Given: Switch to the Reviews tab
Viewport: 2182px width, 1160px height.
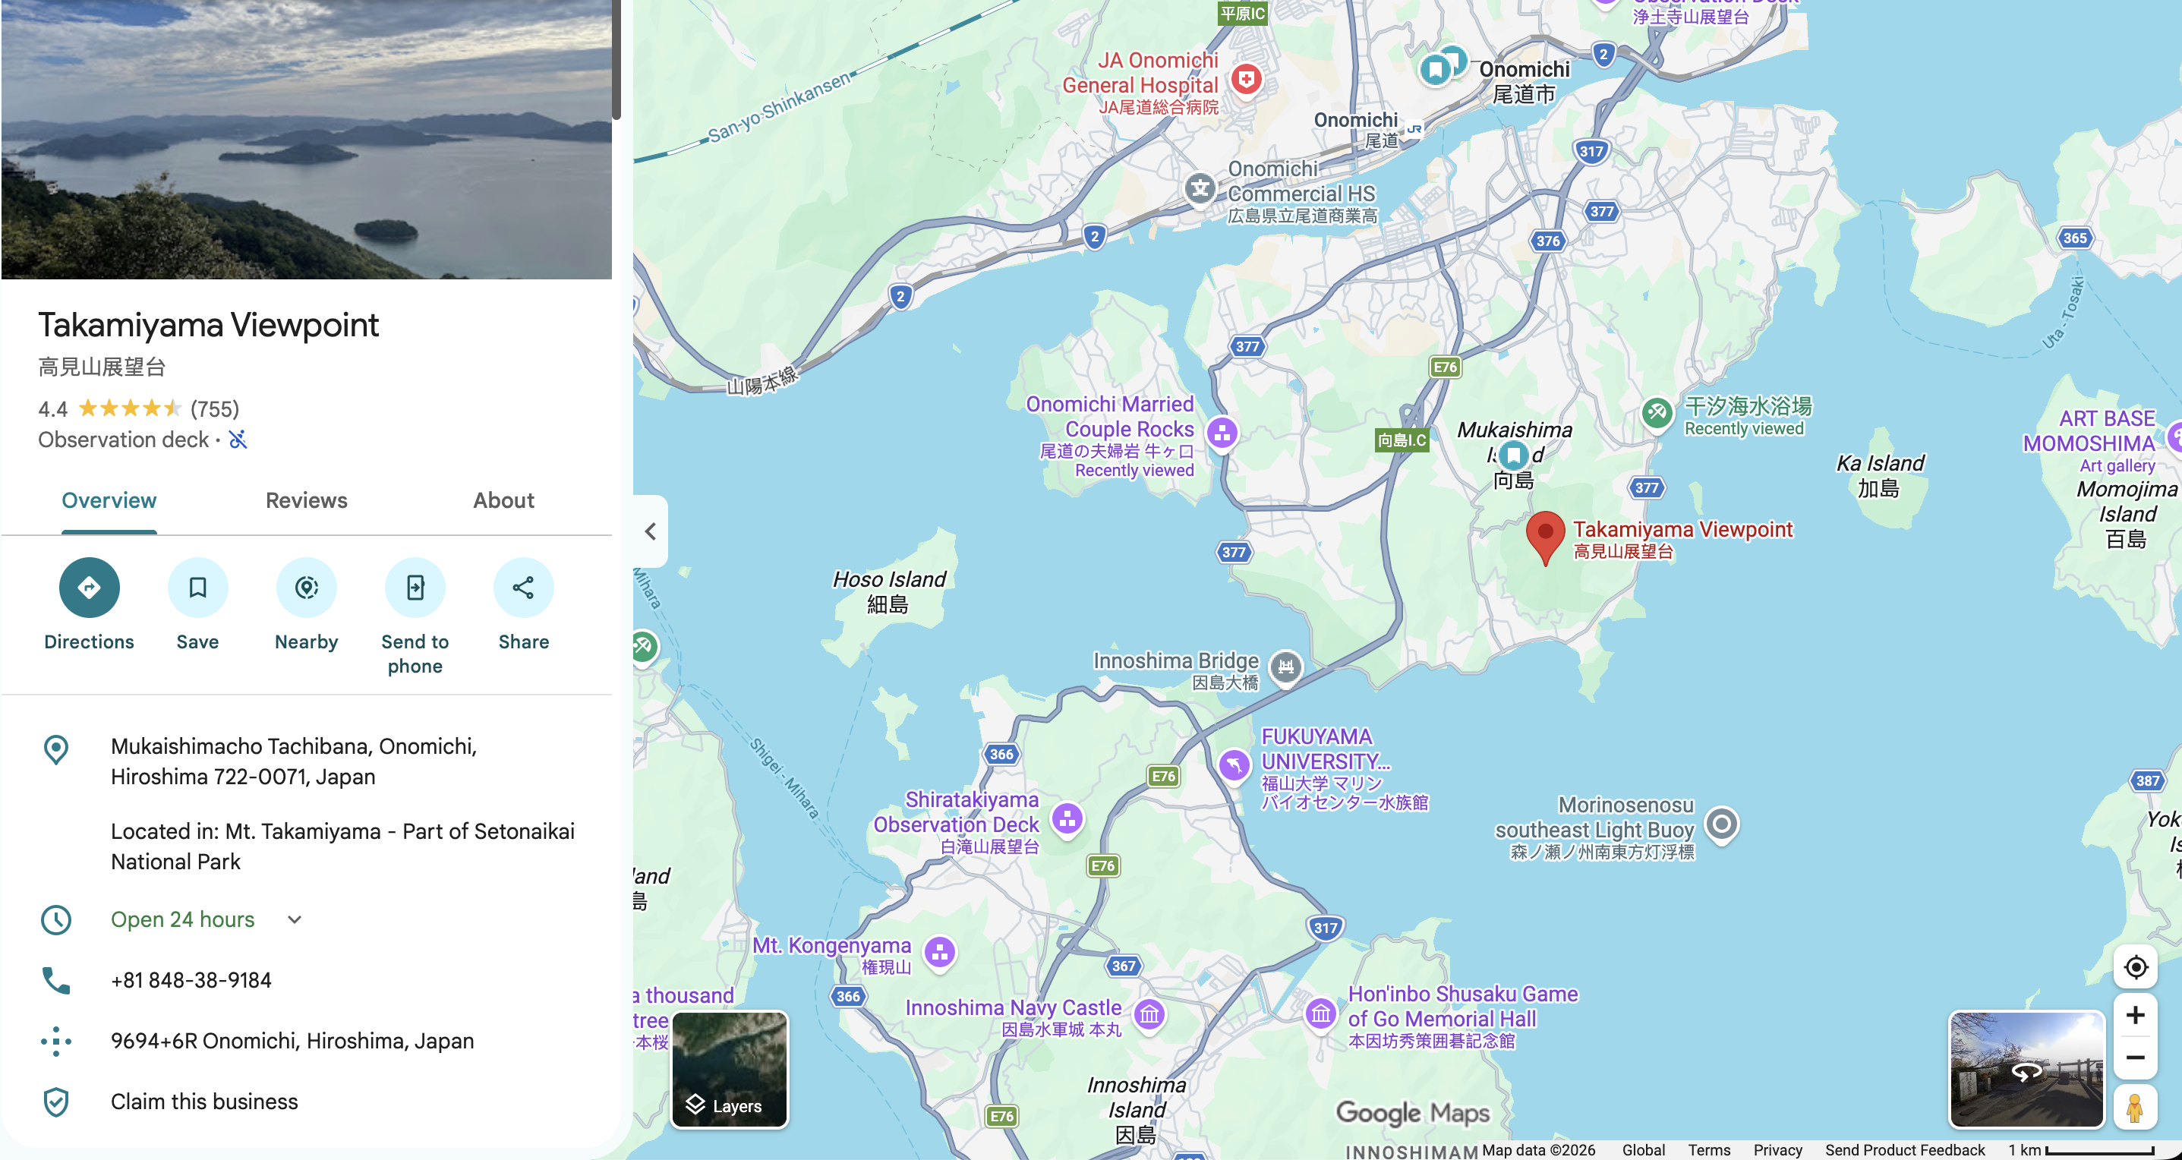Looking at the screenshot, I should 307,500.
